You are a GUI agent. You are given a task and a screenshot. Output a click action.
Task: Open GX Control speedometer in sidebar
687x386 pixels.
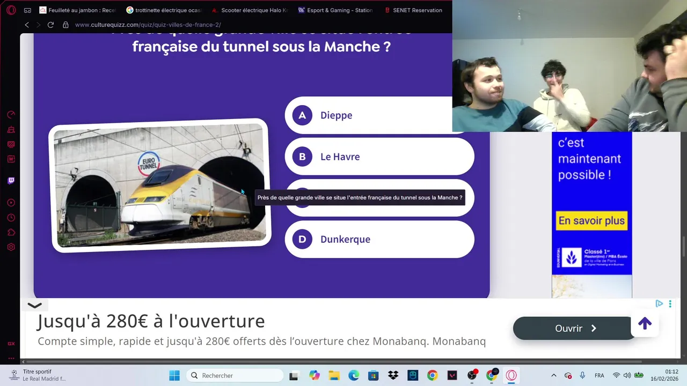tap(11, 115)
